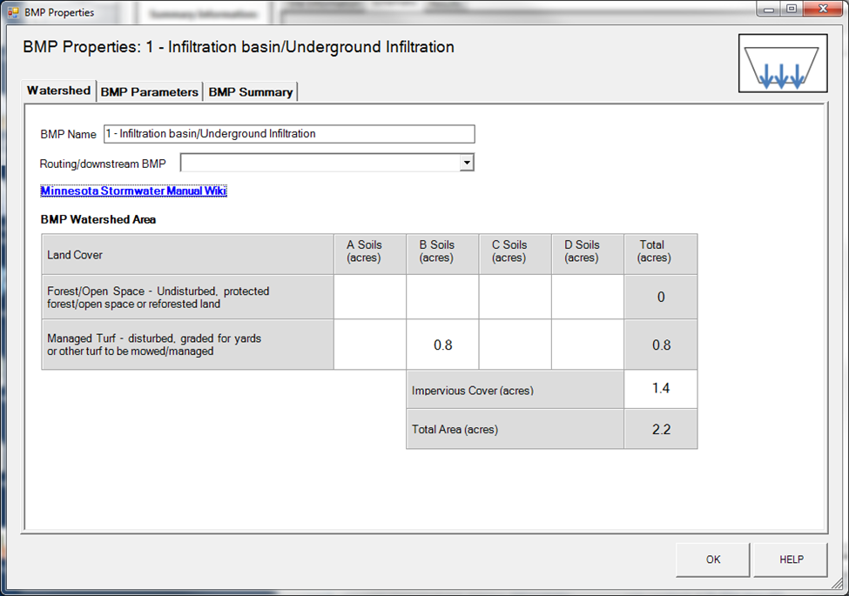This screenshot has height=596, width=849.
Task: Click the infiltration basin diagram icon
Action: (782, 64)
